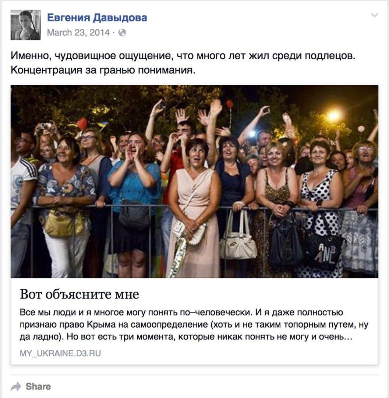Open Евгения Давыдова's profile avatar
389x398 pixels.
point(26,25)
